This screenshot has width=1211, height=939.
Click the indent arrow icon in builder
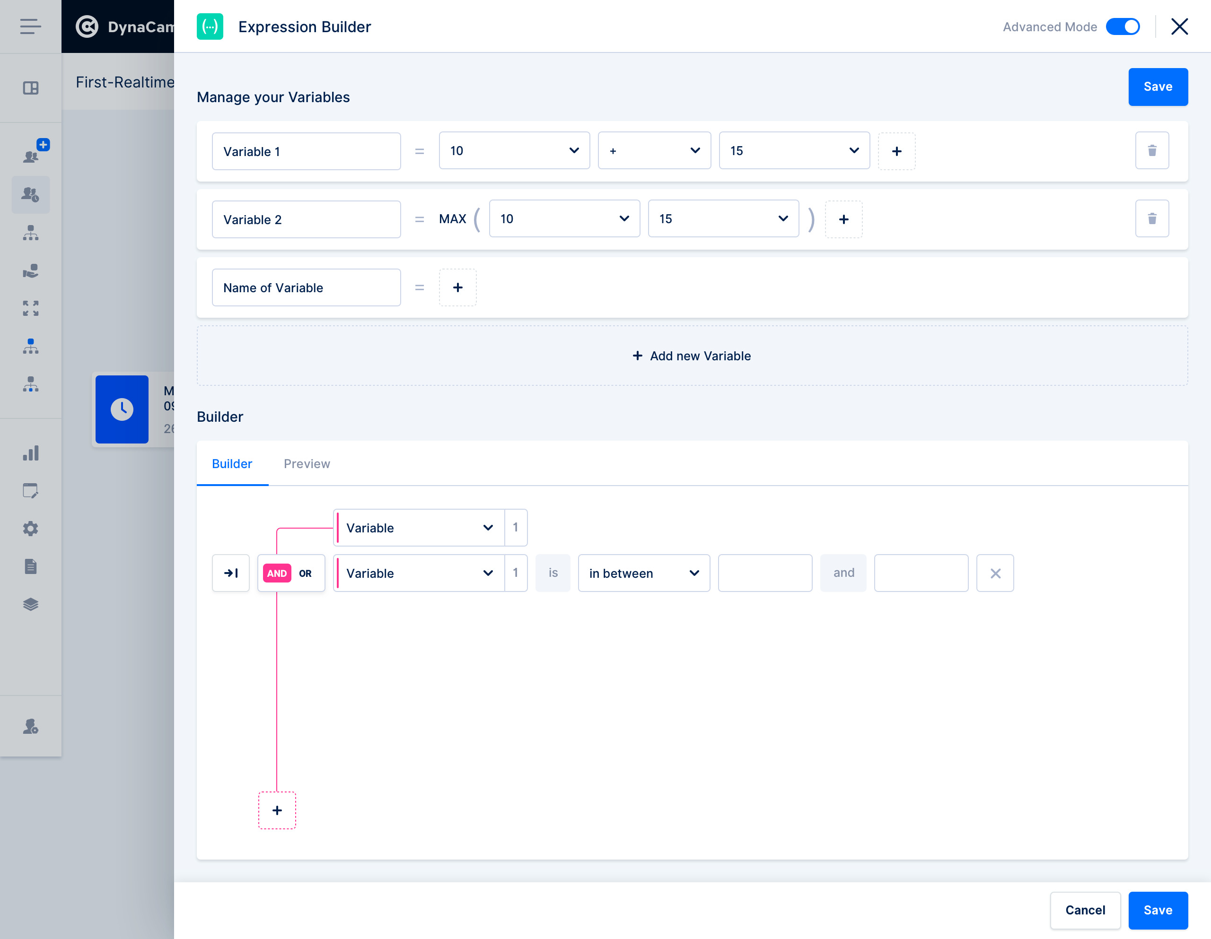point(231,573)
